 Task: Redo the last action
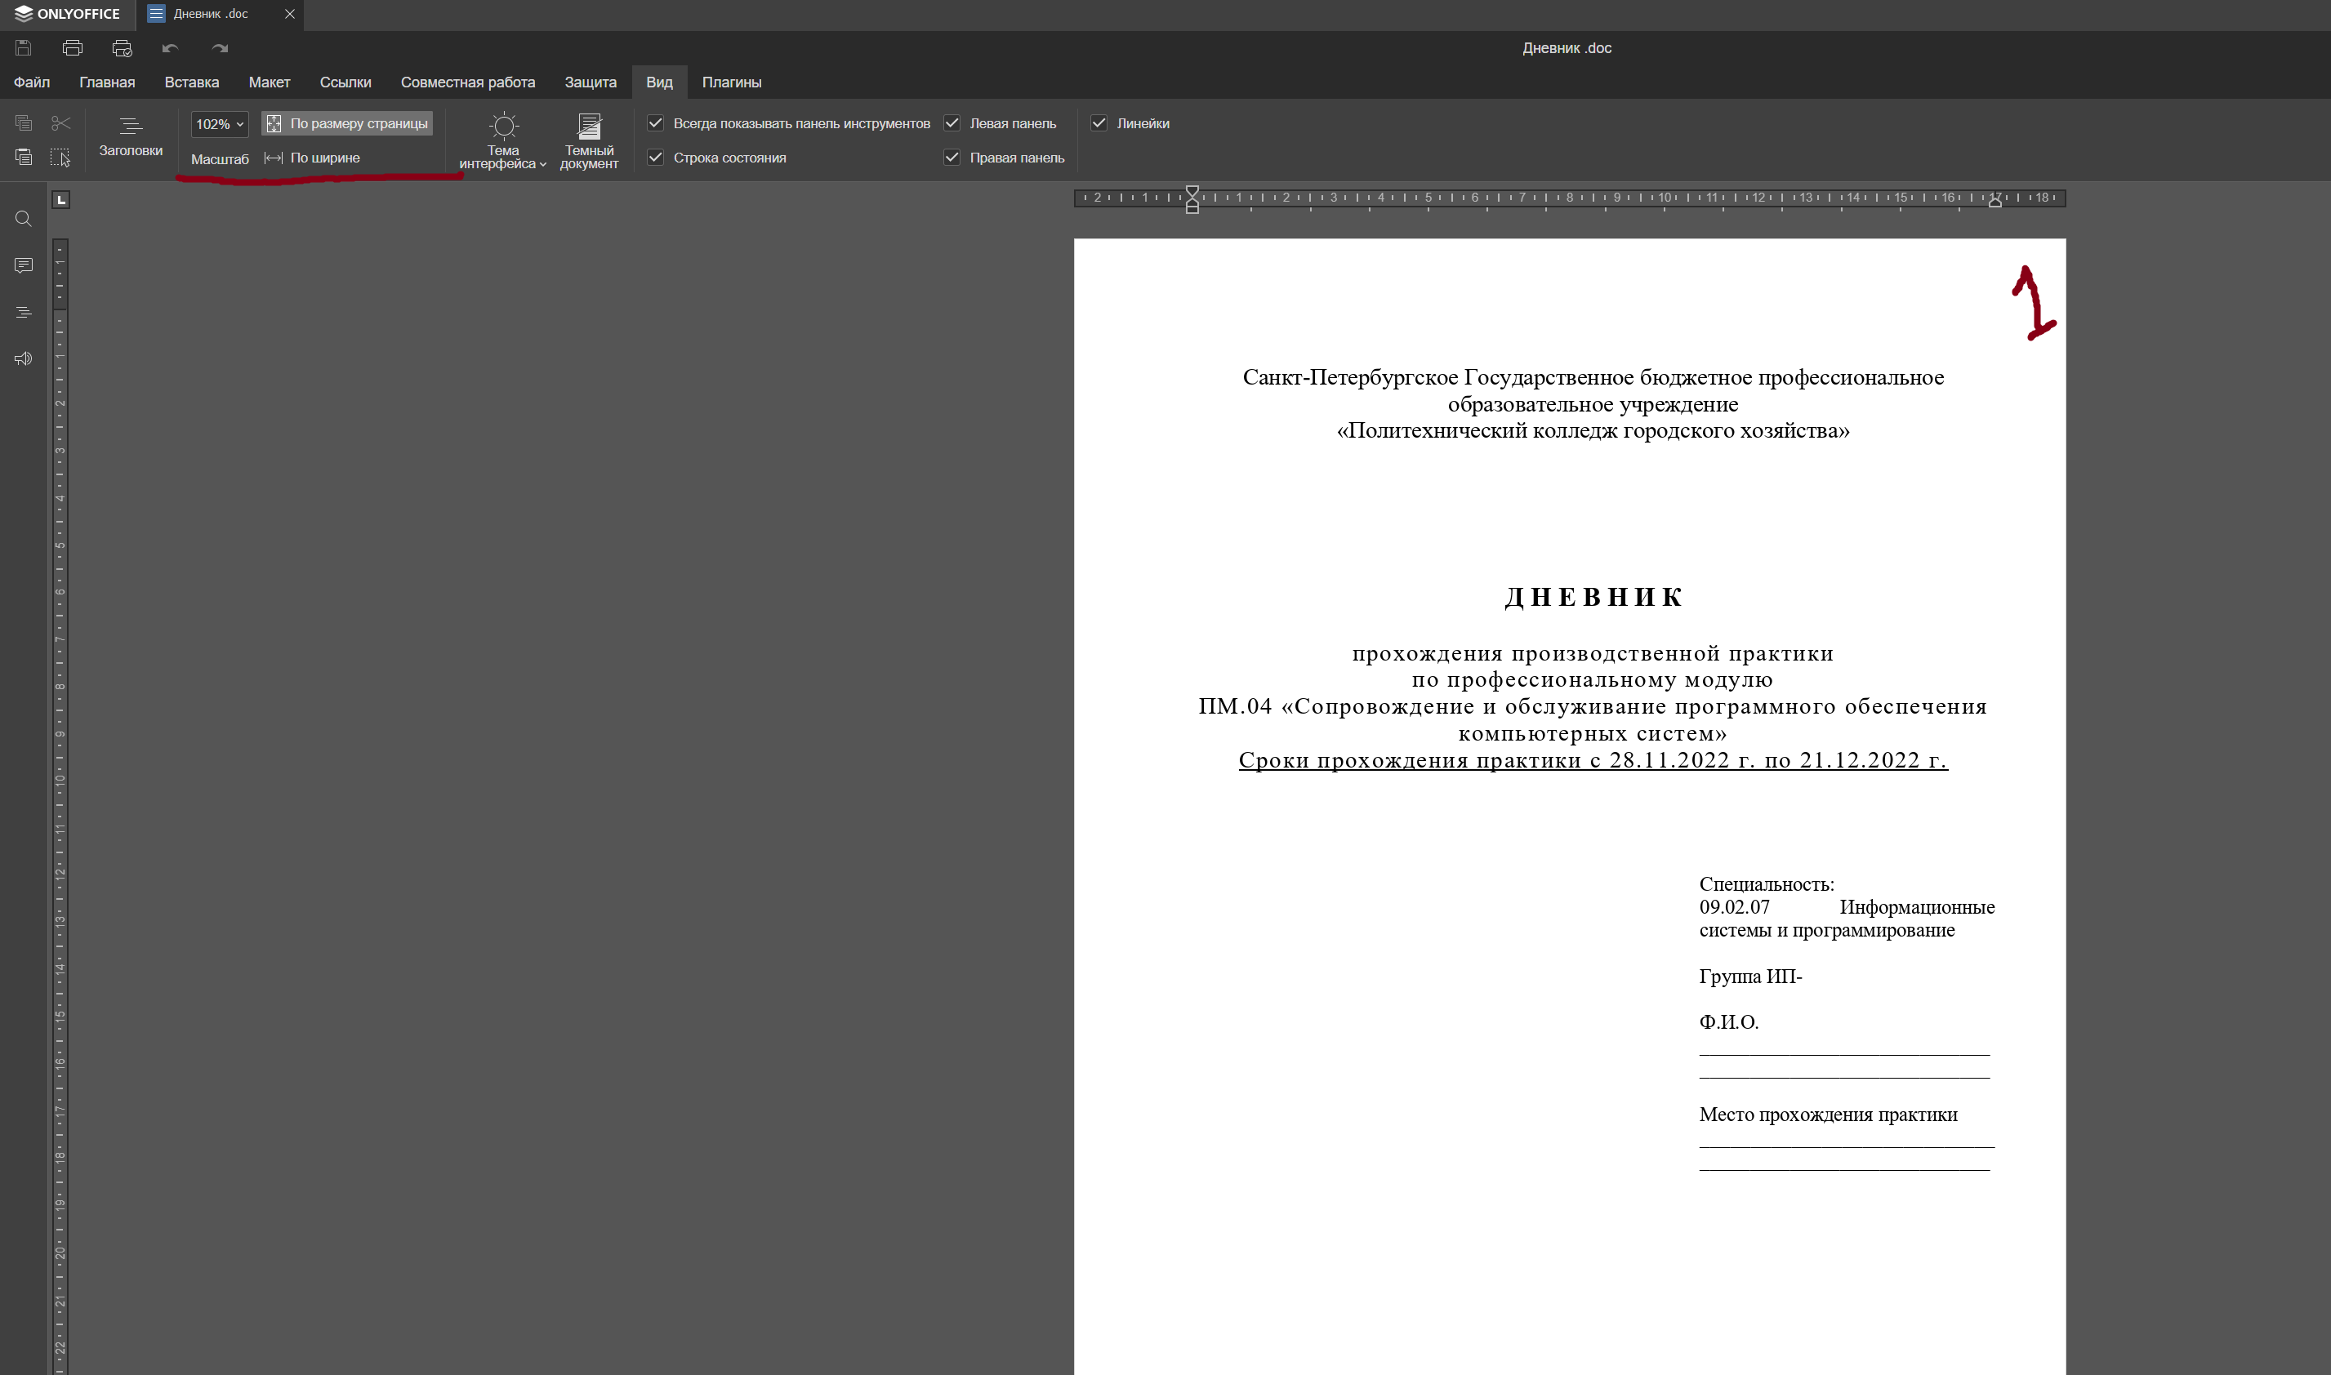[219, 48]
